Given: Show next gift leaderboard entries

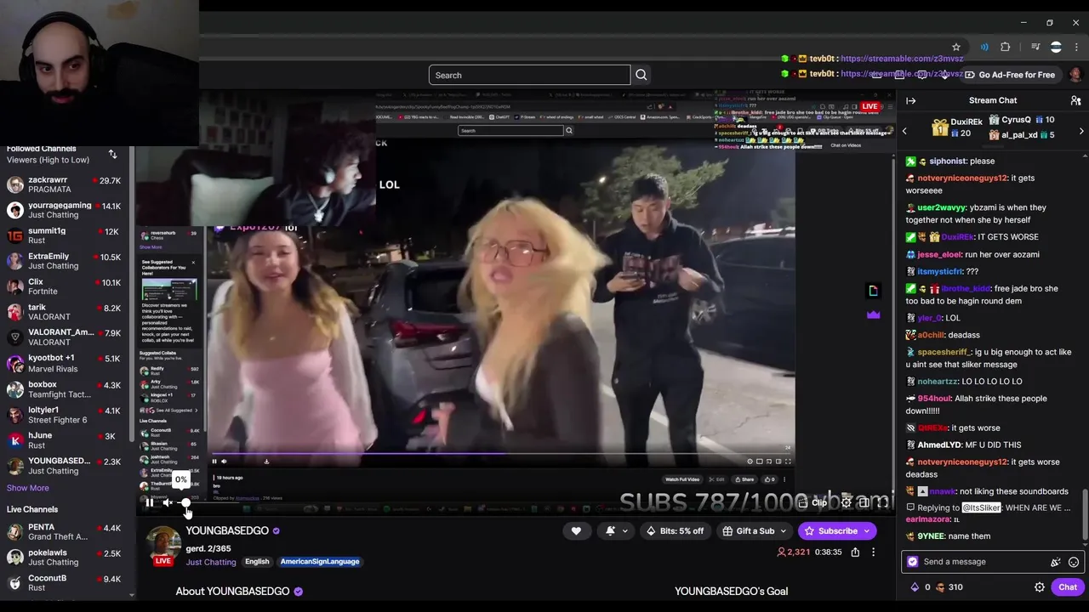Looking at the screenshot, I should tap(1081, 132).
